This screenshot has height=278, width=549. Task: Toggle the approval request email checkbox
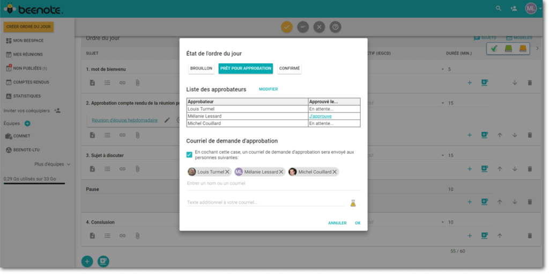[x=189, y=155]
